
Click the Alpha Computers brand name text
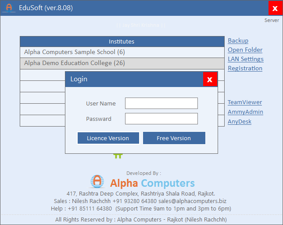point(152,183)
